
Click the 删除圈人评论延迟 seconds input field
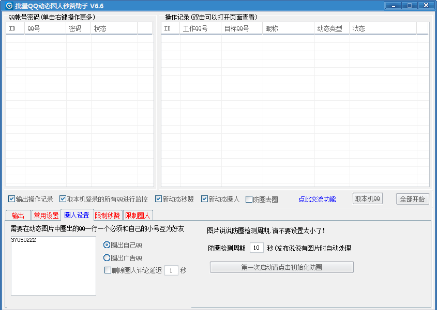coord(171,270)
